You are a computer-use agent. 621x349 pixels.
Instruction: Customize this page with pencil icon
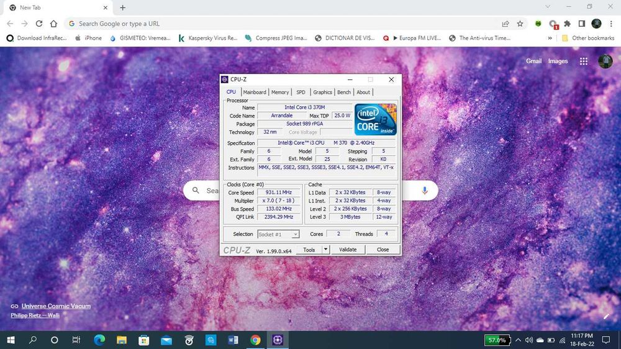606,316
